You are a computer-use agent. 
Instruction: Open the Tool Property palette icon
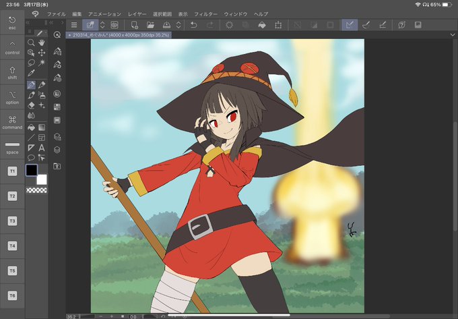tap(57, 65)
